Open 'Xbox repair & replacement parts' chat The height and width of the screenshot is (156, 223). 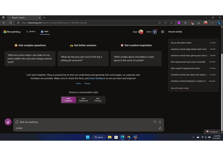click(193, 68)
